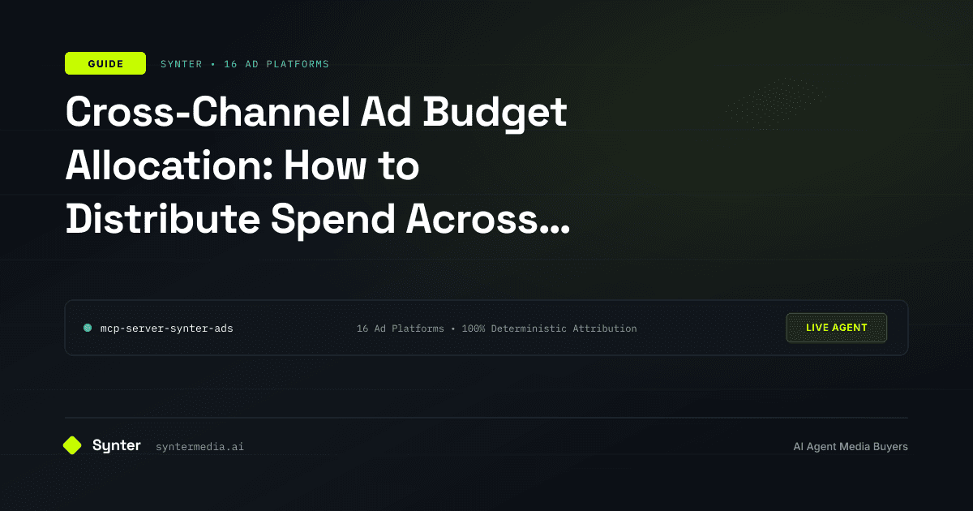Click the green GUIDE badge

point(105,63)
